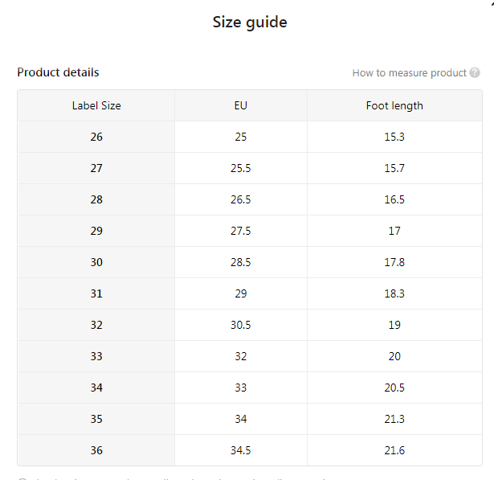The image size is (494, 480).
Task: Click the EU 25.5 cell
Action: tap(241, 168)
